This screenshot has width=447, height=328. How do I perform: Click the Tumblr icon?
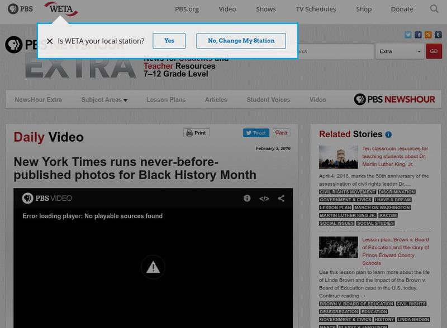[438, 35]
